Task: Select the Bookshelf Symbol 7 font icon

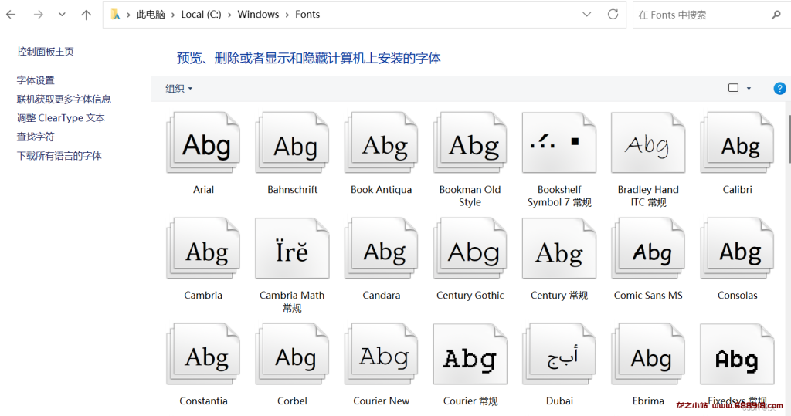Action: [559, 143]
